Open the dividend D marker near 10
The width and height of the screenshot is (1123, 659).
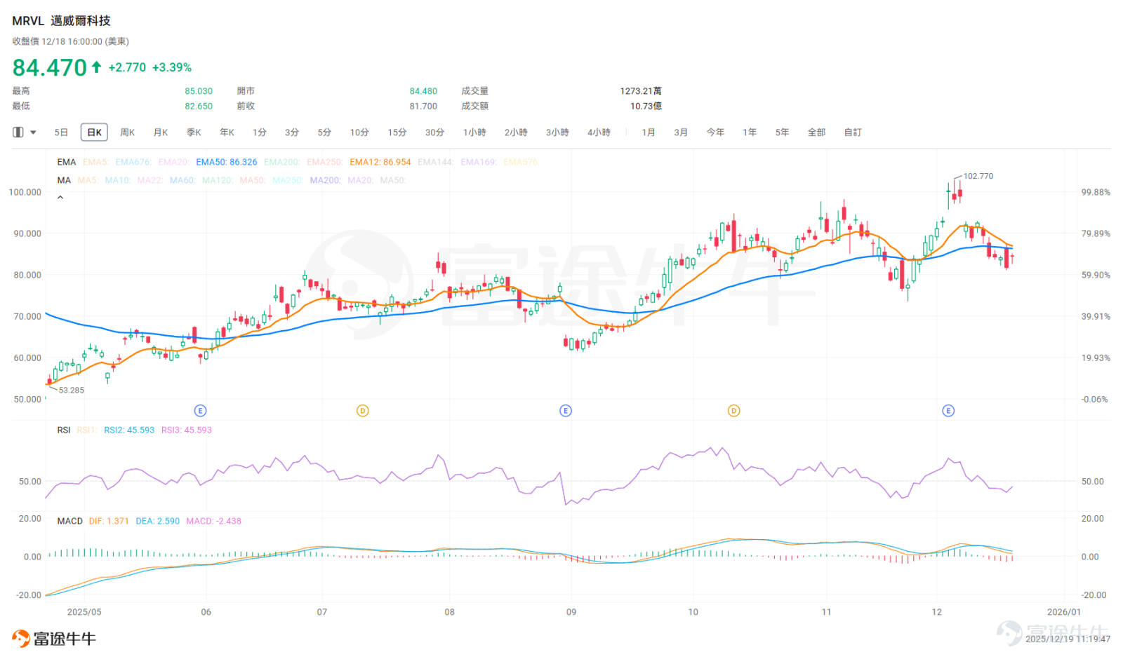(733, 411)
